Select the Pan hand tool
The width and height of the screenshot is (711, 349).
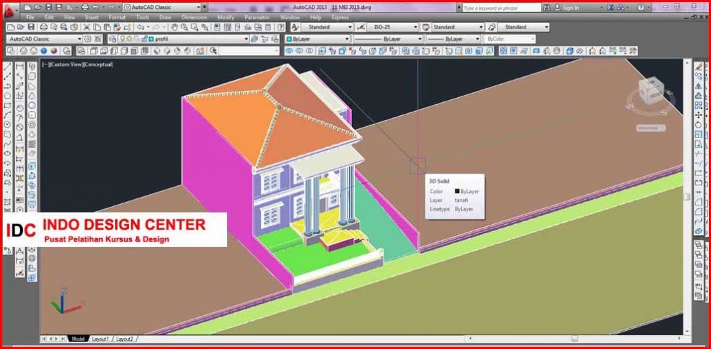174,27
